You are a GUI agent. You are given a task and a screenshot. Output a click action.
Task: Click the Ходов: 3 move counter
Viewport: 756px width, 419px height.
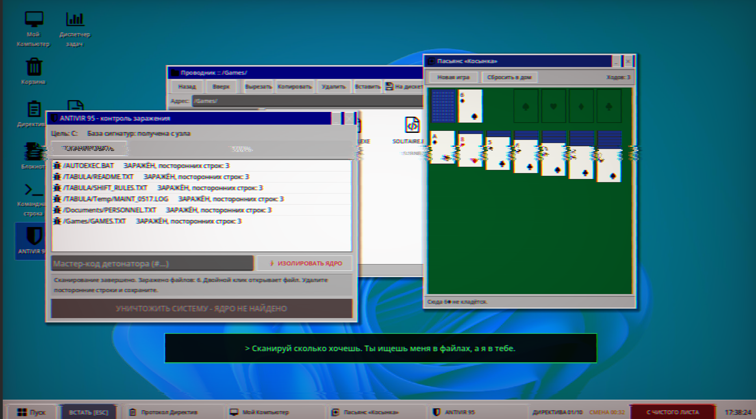coord(618,77)
